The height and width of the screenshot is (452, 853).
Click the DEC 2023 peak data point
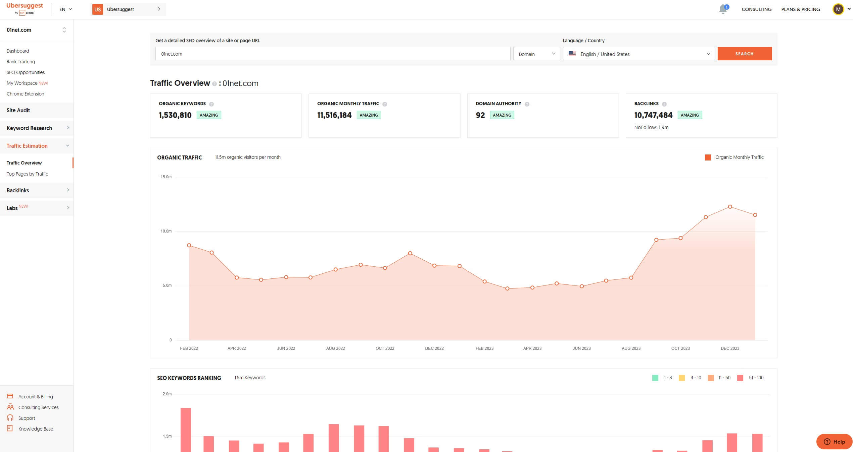click(x=730, y=207)
